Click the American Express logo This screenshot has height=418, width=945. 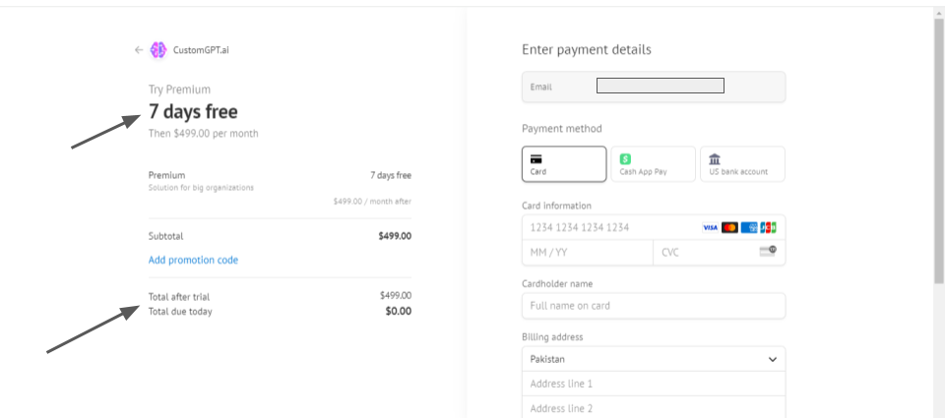(749, 227)
